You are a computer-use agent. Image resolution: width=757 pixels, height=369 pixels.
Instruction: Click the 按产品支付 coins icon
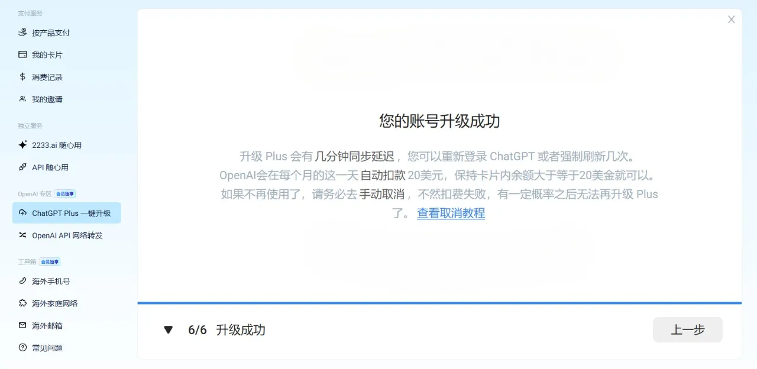coord(22,32)
